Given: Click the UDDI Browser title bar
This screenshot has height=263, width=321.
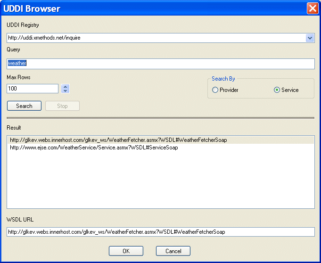Looking at the screenshot, I should pyautogui.click(x=141, y=8).
